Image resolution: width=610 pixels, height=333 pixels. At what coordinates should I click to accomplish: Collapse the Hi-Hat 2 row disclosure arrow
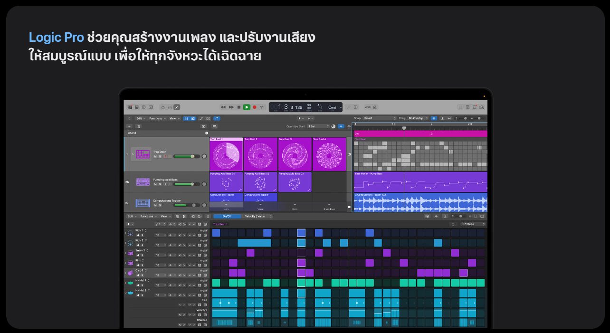(125, 293)
